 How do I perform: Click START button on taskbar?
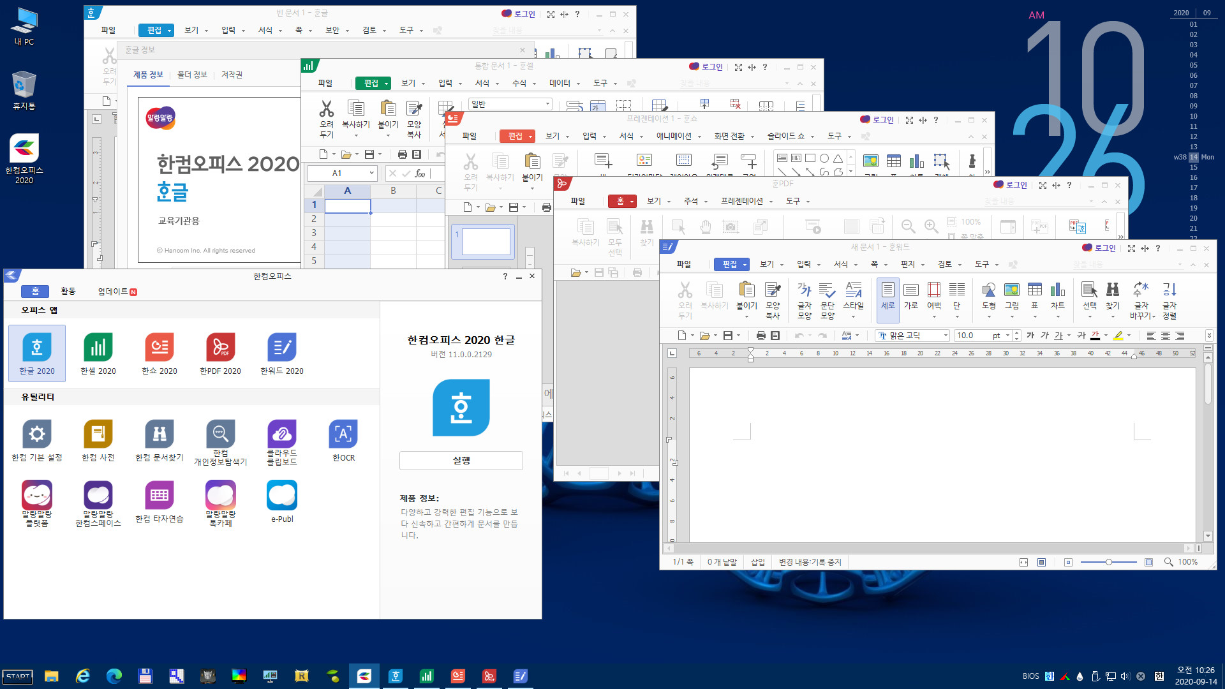(x=18, y=676)
